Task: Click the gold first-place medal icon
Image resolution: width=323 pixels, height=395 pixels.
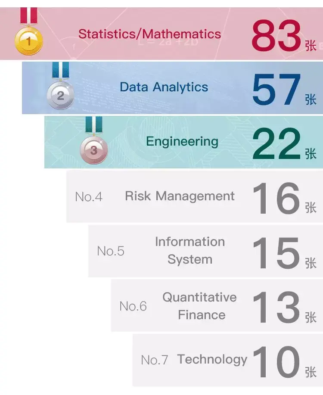Action: pyautogui.click(x=29, y=32)
